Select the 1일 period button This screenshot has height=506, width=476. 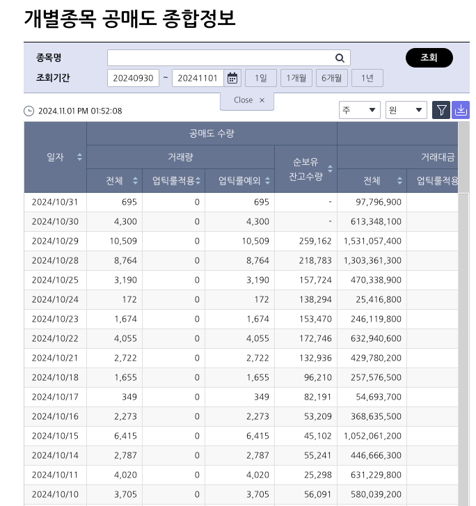tap(261, 78)
